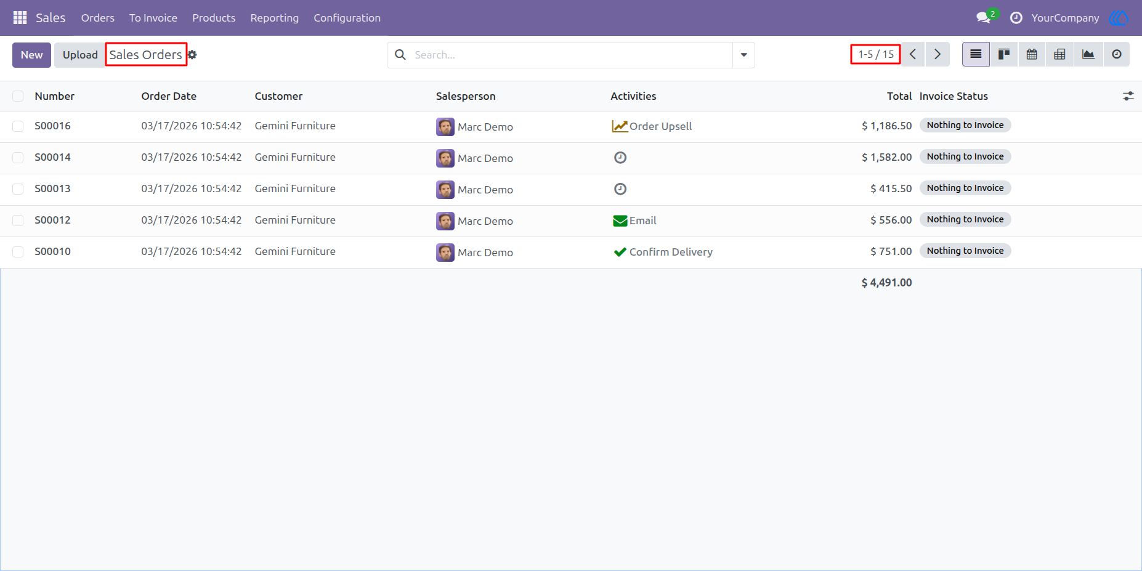Open the To Invoice menu

tap(153, 18)
